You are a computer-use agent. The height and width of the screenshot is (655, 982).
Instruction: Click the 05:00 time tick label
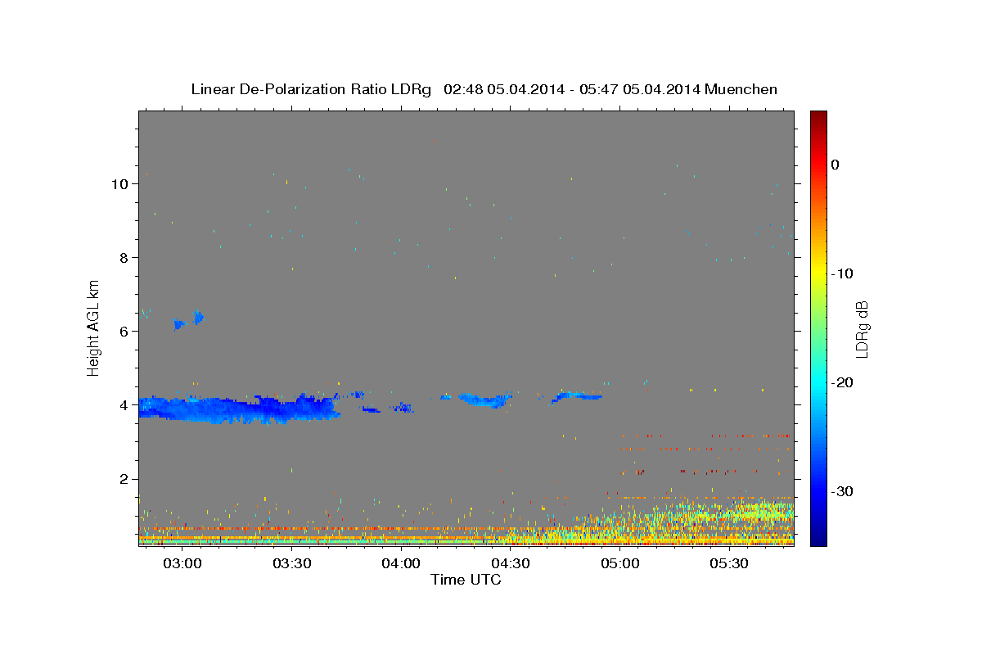pos(620,564)
